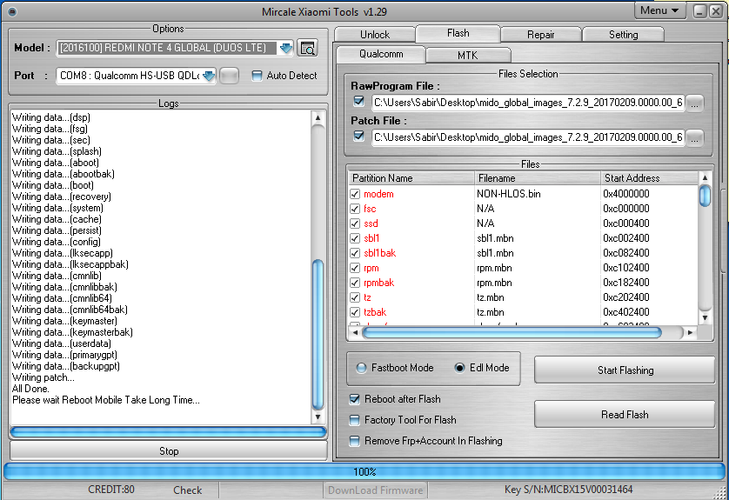Image resolution: width=729 pixels, height=500 pixels.
Task: Click Files list scroll up arrow
Action: pos(705,178)
